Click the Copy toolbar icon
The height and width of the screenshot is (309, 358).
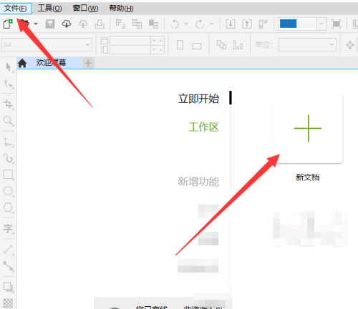(137, 24)
